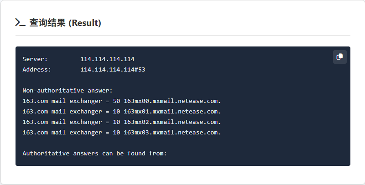Click the Server label in output
Viewport: 365px width, 185px height.
point(35,59)
